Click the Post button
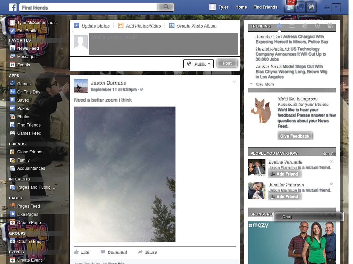Screen dimensions: 353x264 (x=227, y=63)
